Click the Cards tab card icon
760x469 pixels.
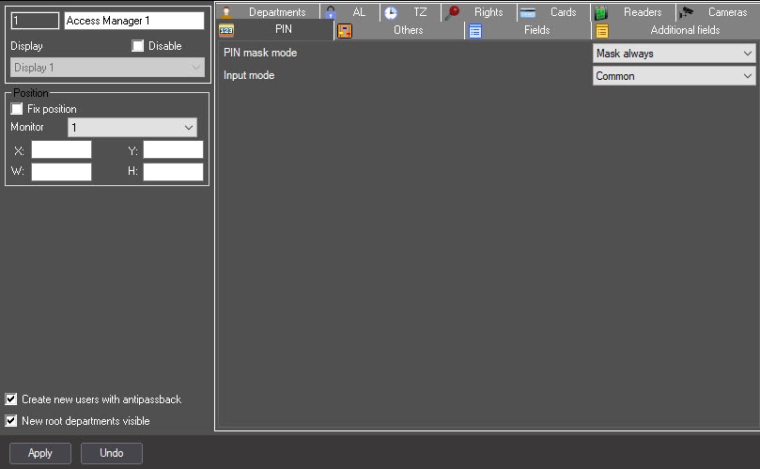coord(528,12)
